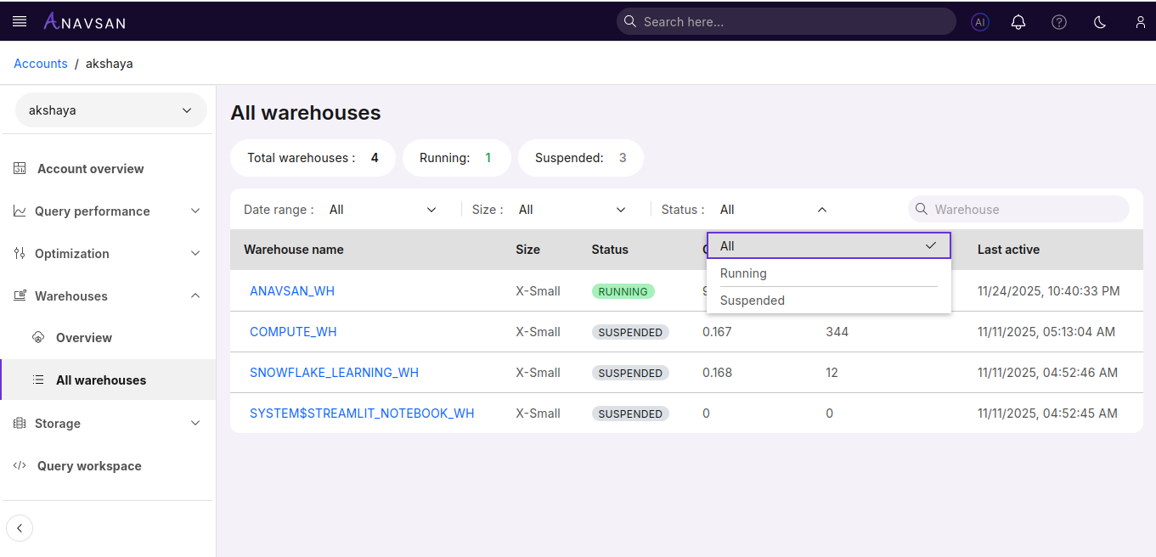Open the Date range dropdown

pyautogui.click(x=382, y=210)
